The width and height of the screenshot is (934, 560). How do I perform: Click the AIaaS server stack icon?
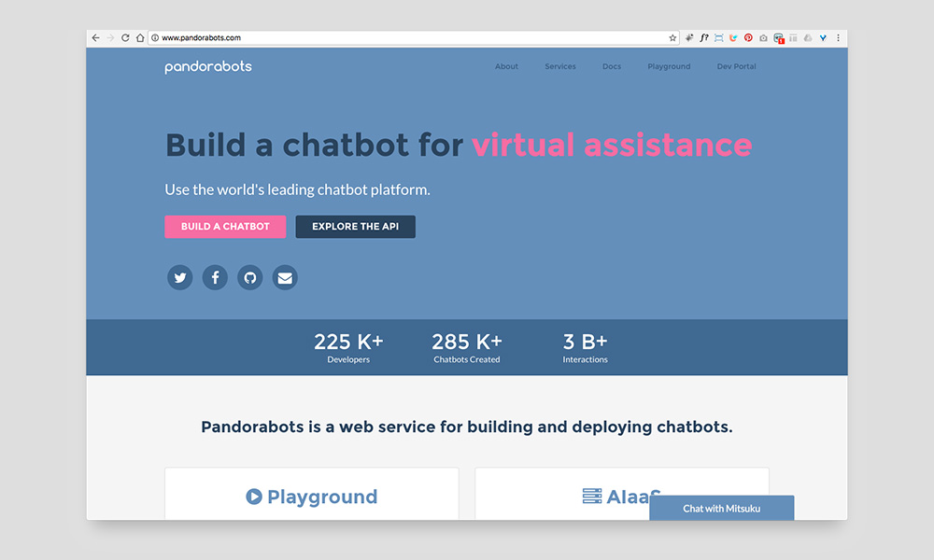click(x=592, y=496)
